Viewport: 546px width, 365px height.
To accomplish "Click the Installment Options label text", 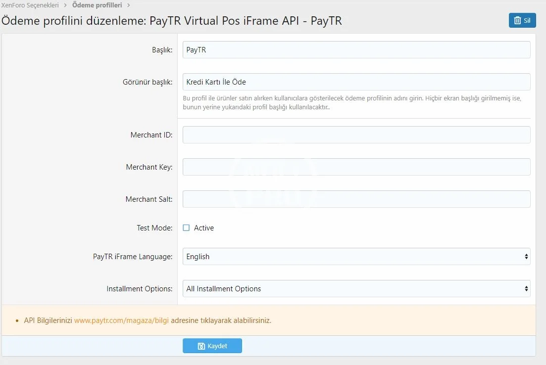I will point(140,289).
